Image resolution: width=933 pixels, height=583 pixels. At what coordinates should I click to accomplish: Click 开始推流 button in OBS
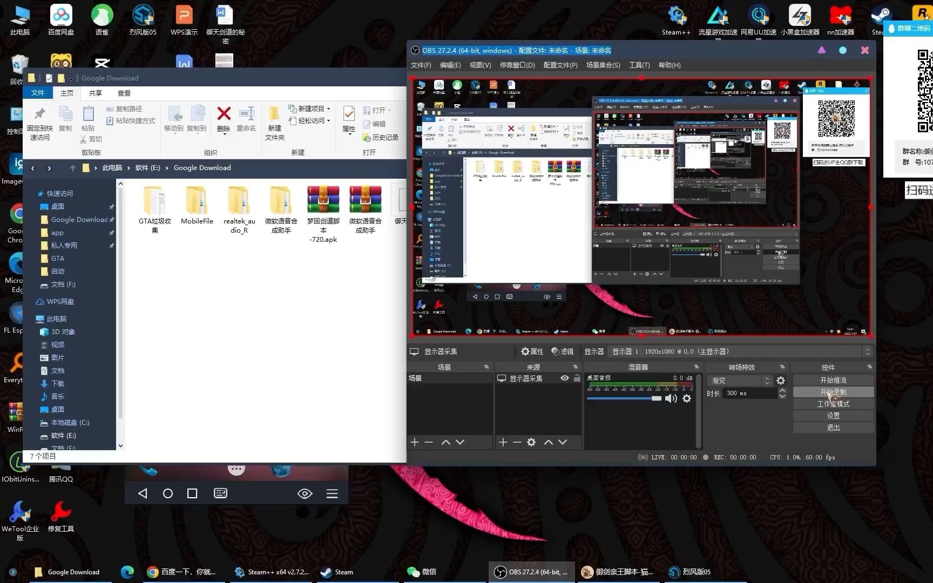point(833,381)
